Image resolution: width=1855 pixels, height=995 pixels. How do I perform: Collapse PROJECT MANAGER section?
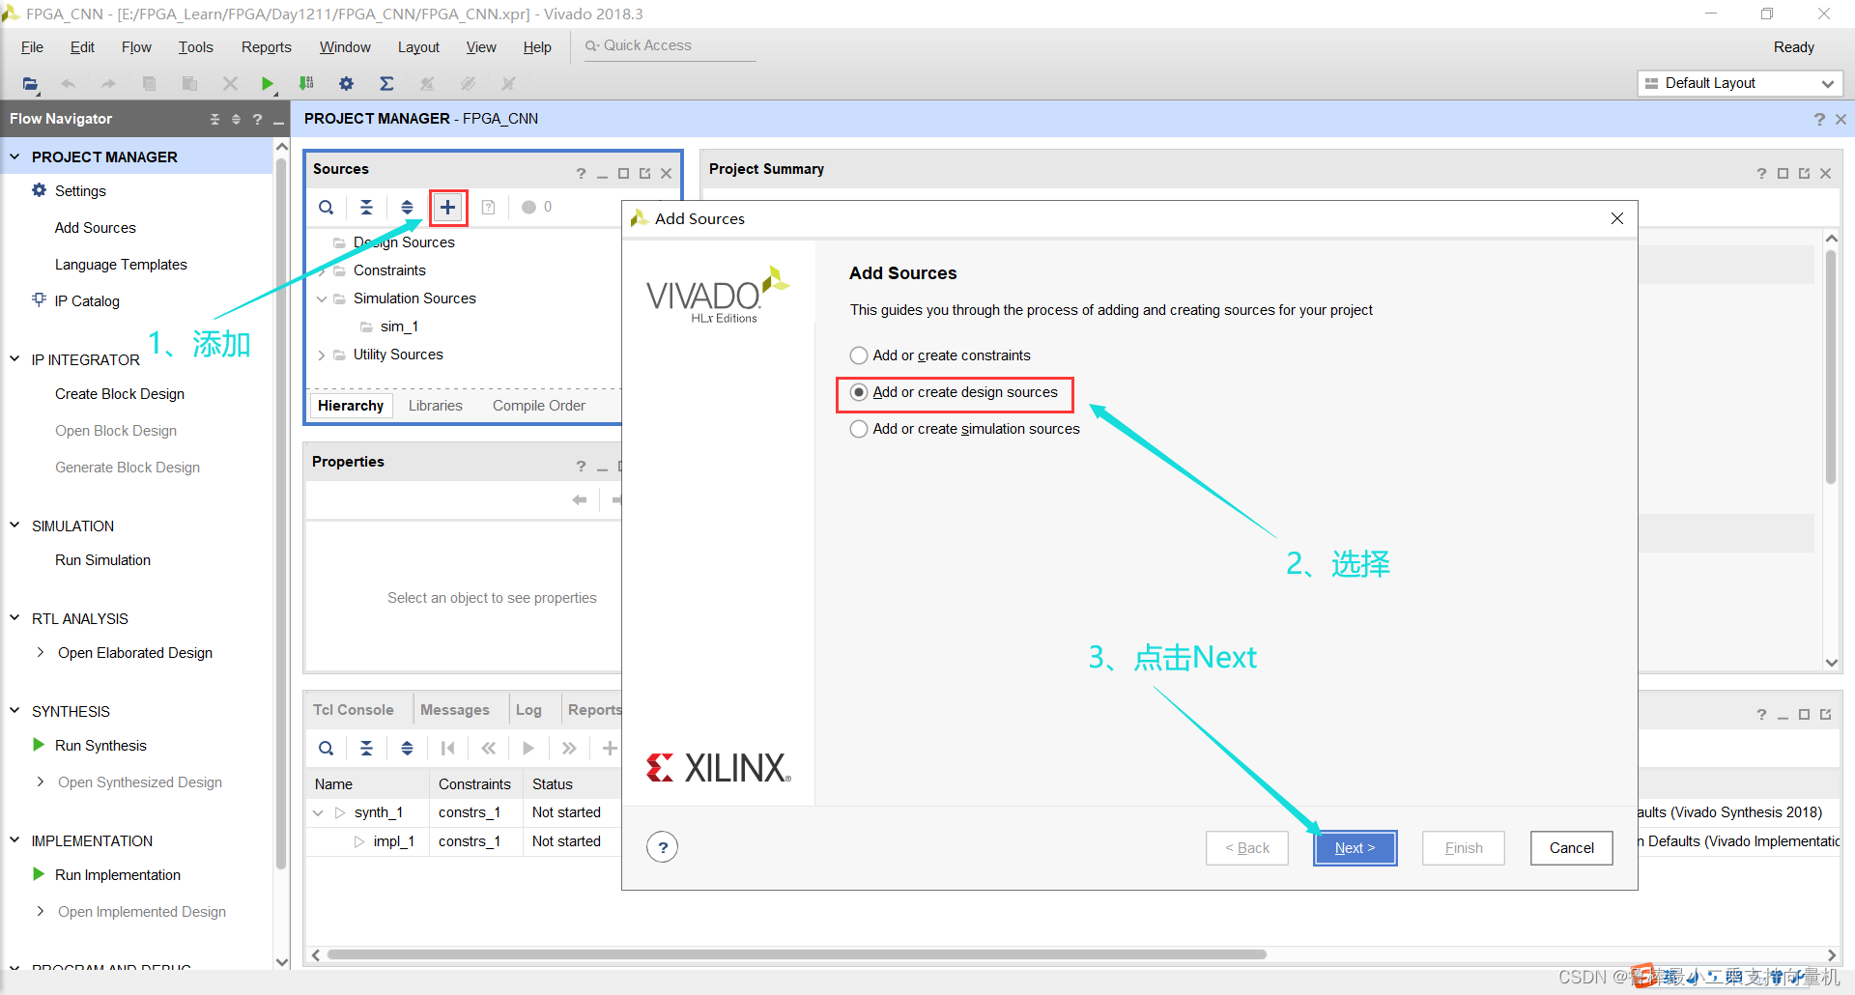tap(14, 156)
